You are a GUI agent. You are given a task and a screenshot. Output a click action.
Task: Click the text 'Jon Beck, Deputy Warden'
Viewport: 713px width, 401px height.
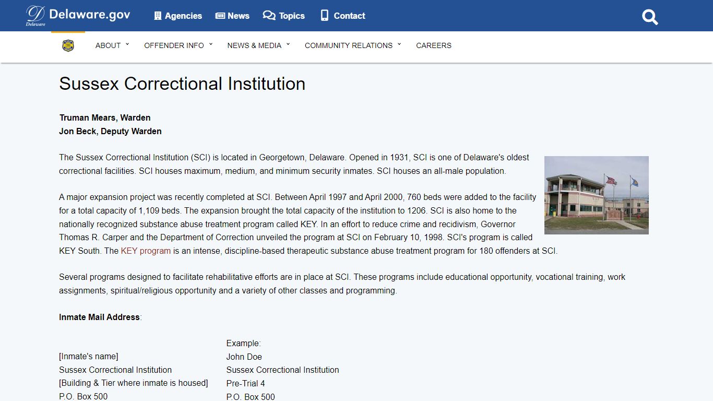110,131
